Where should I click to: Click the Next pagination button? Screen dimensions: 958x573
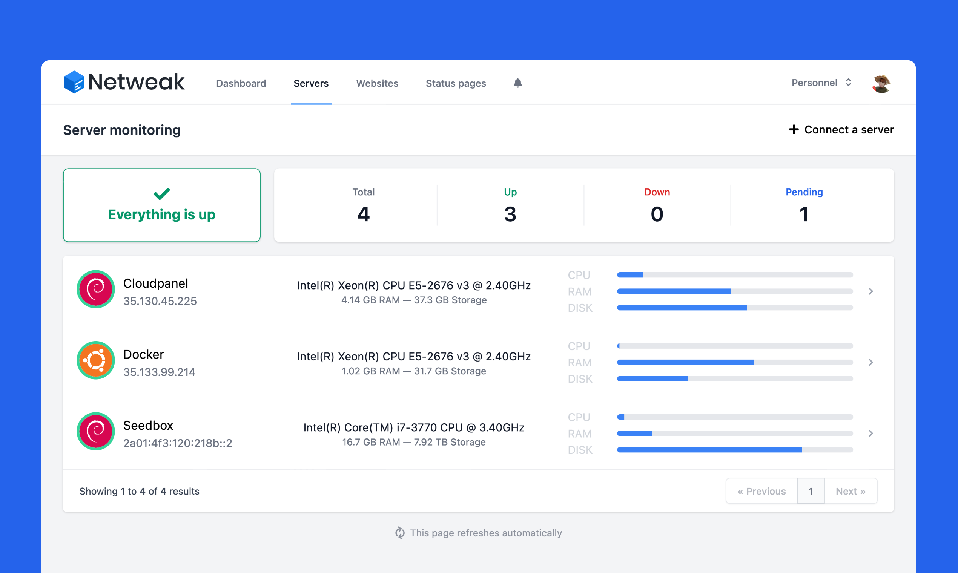(x=850, y=491)
